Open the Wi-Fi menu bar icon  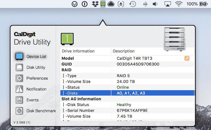(179, 4)
